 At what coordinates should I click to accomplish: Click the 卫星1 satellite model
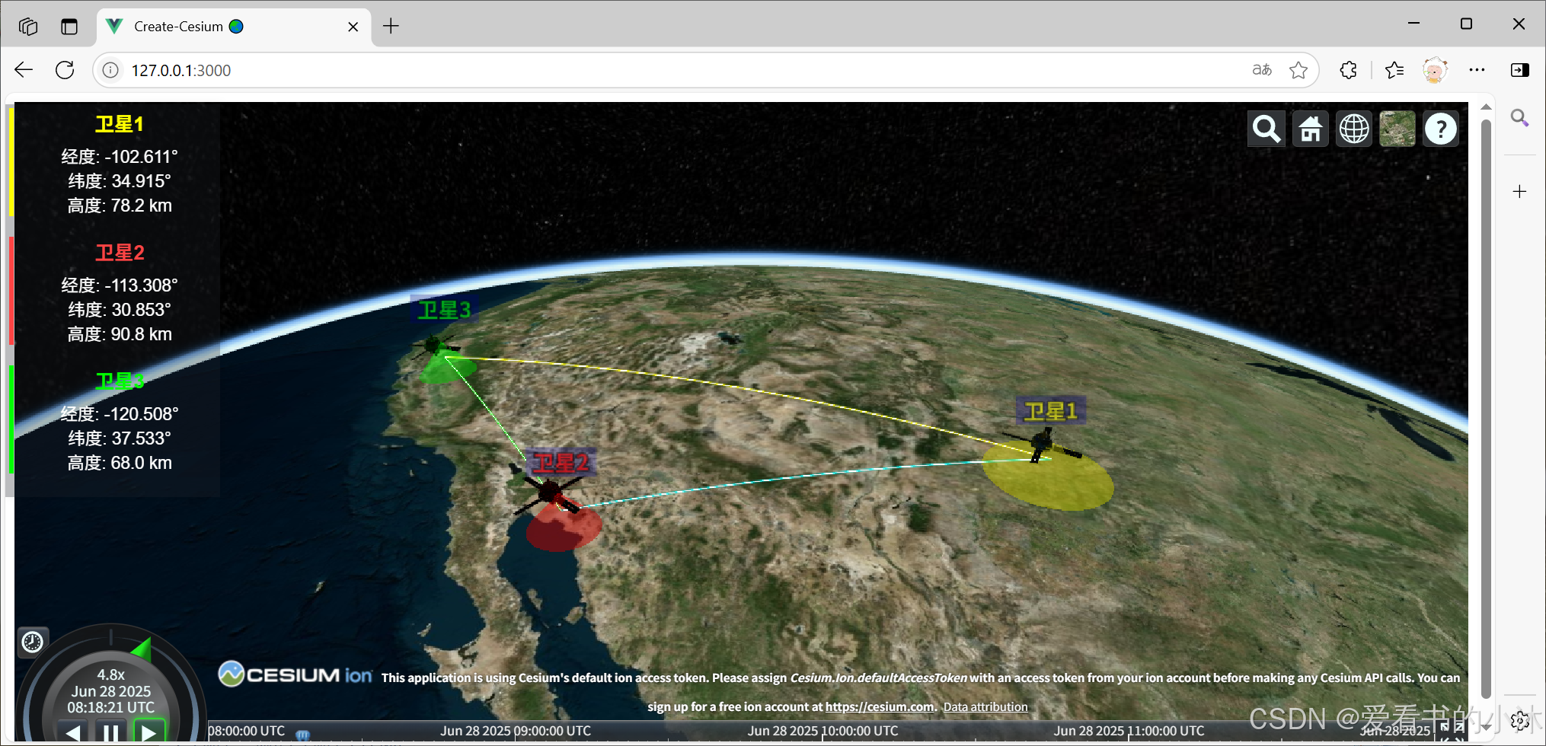point(1042,443)
